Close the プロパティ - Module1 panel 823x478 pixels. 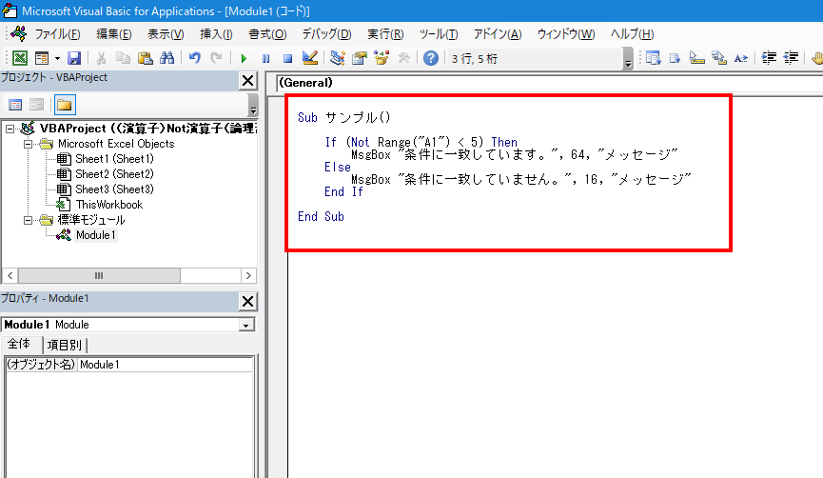coord(247,302)
